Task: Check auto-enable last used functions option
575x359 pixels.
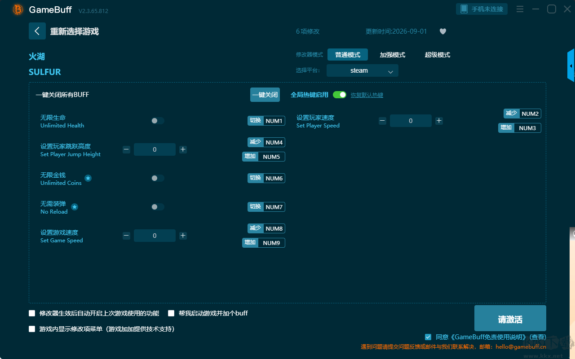Action: point(32,313)
